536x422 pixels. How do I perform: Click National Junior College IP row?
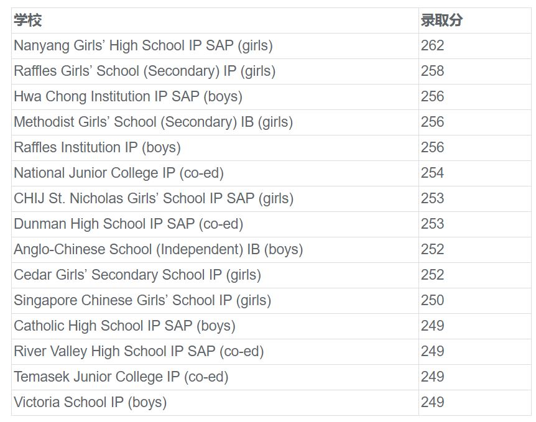click(x=119, y=173)
